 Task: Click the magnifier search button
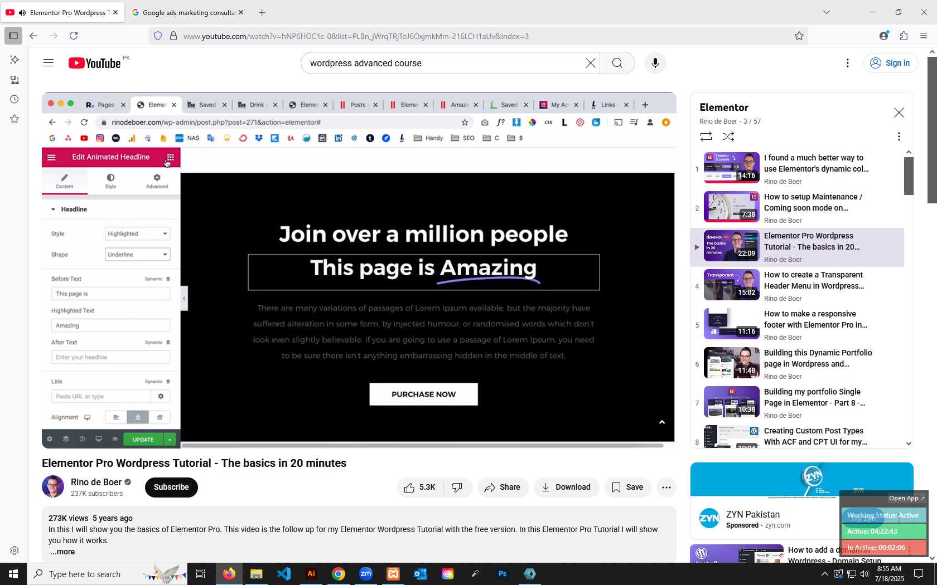coord(617,63)
